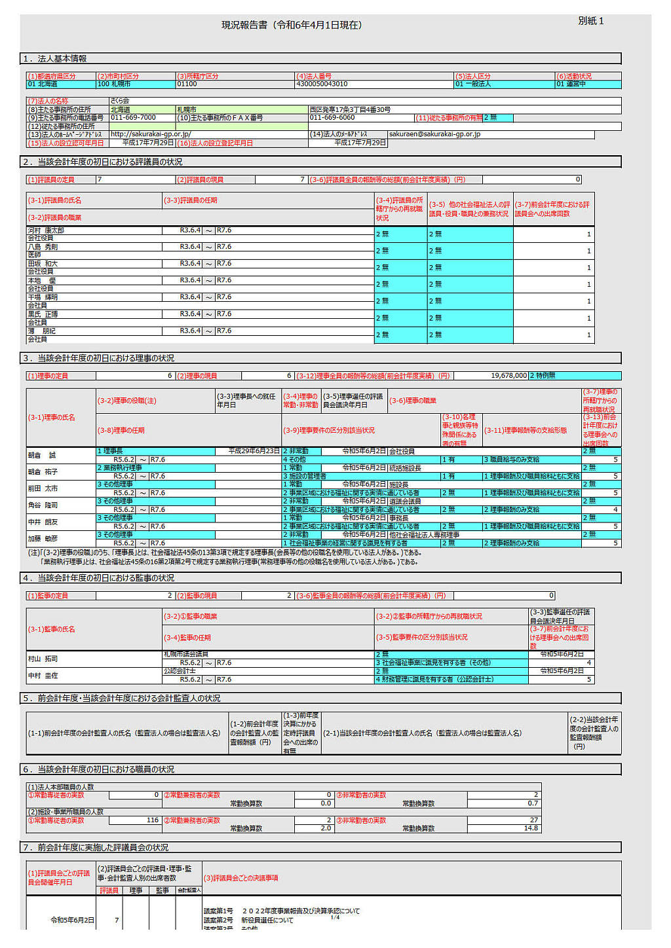Screen dimensions: 671x948
Task: Click section header '1．法人基本情報'
Action: [x=56, y=59]
